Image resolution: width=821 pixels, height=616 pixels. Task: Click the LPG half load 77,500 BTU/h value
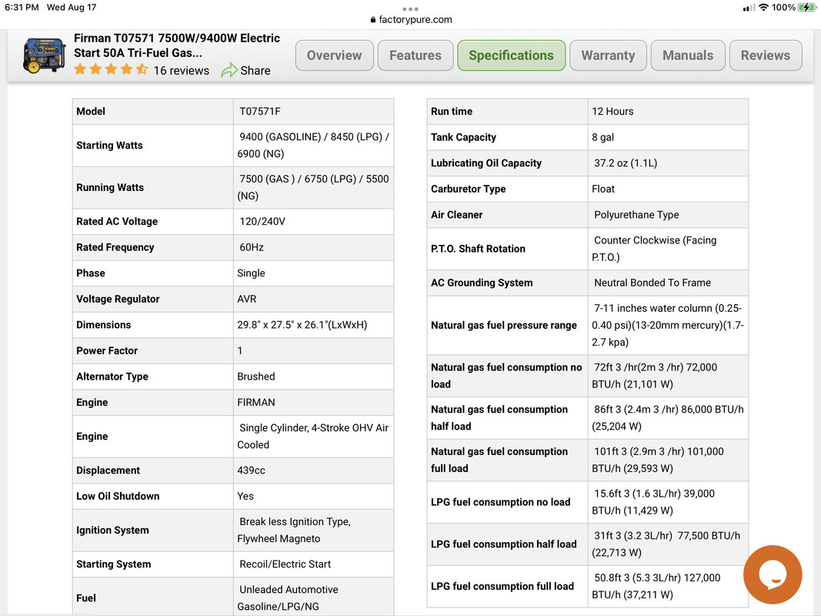(x=666, y=544)
